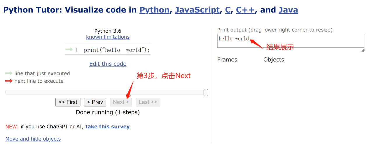374x147 pixels.
Task: Click the print output resize corner handle
Action: 363,50
